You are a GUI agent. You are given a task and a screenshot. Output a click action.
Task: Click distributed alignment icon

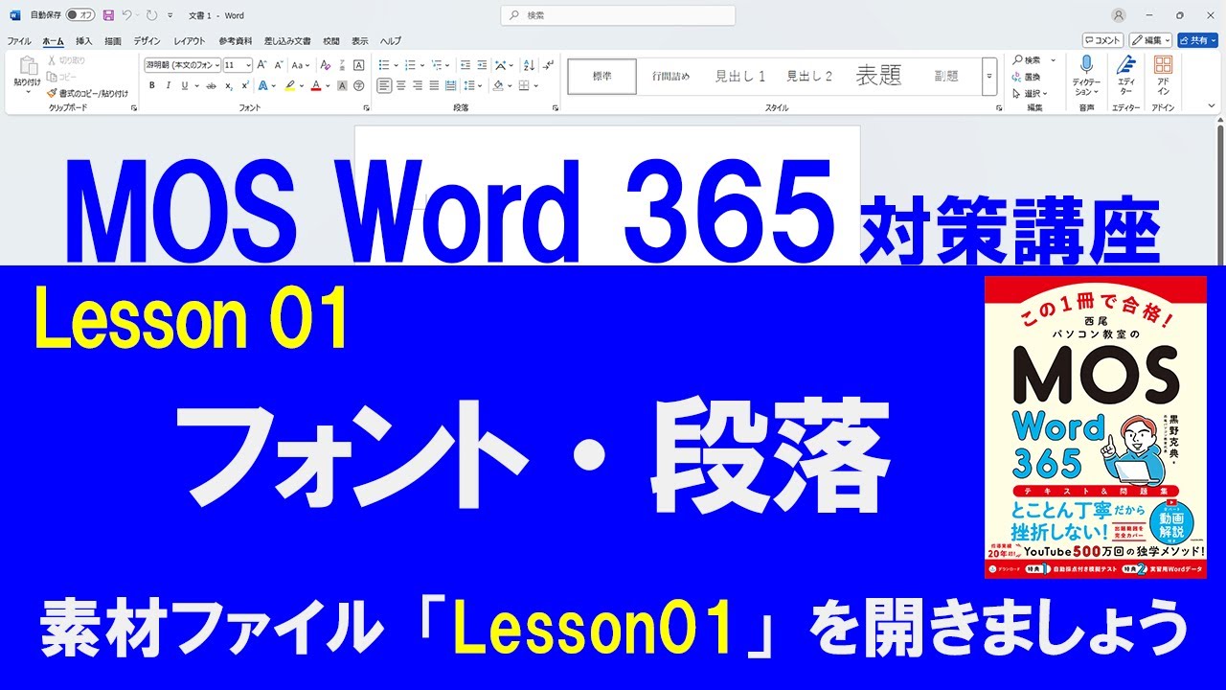click(450, 85)
